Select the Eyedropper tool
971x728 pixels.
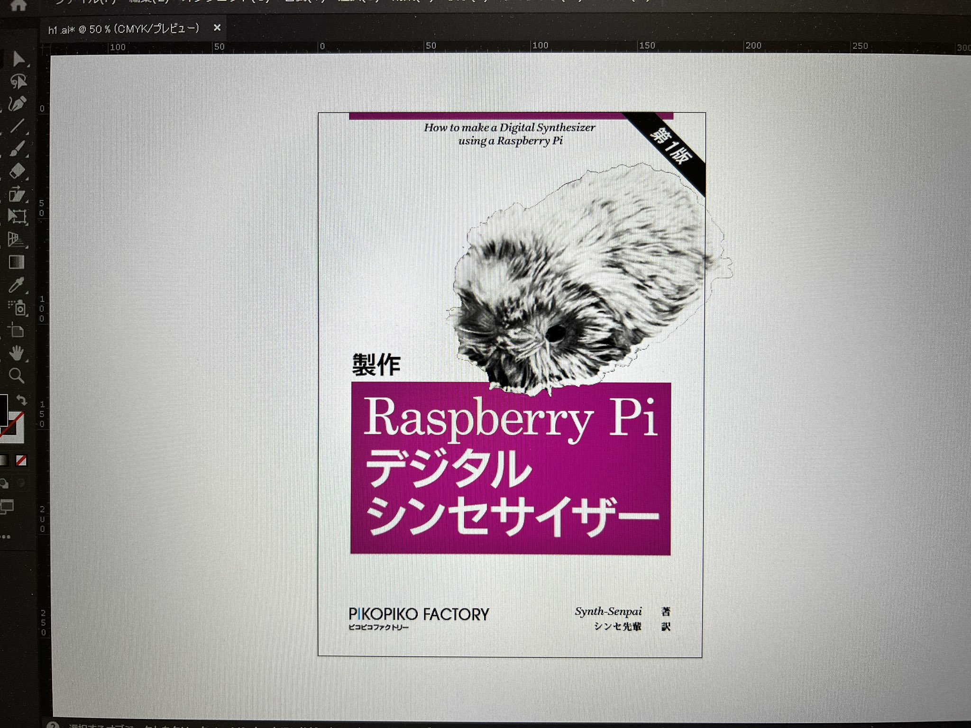coord(16,285)
